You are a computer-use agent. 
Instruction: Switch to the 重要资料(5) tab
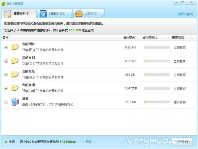tap(18, 14)
